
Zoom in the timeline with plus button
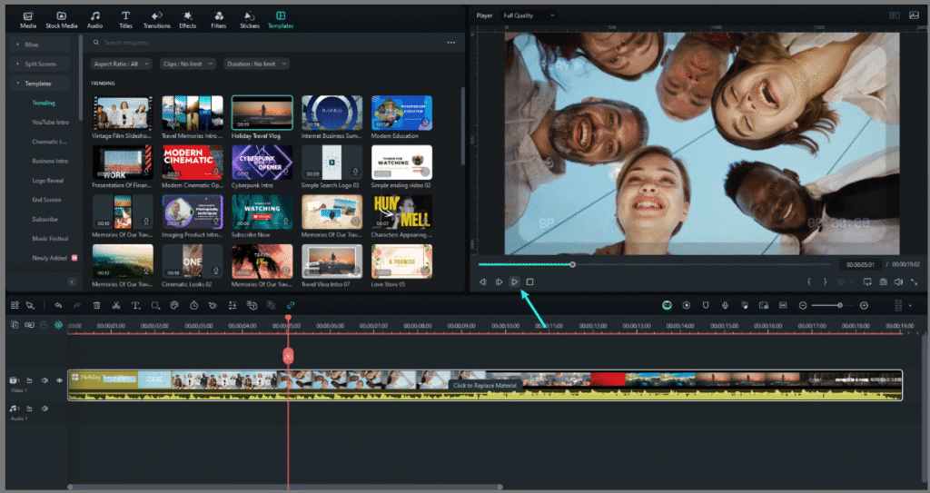click(865, 306)
